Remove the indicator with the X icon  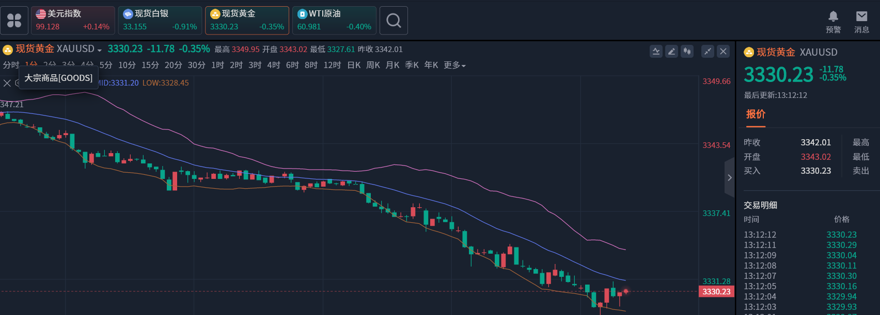[7, 83]
